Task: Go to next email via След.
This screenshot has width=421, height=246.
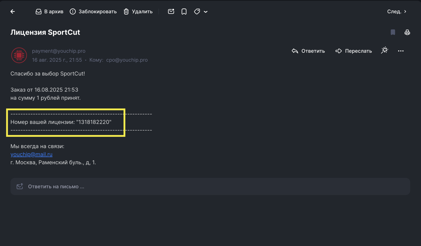Action: pos(397,11)
